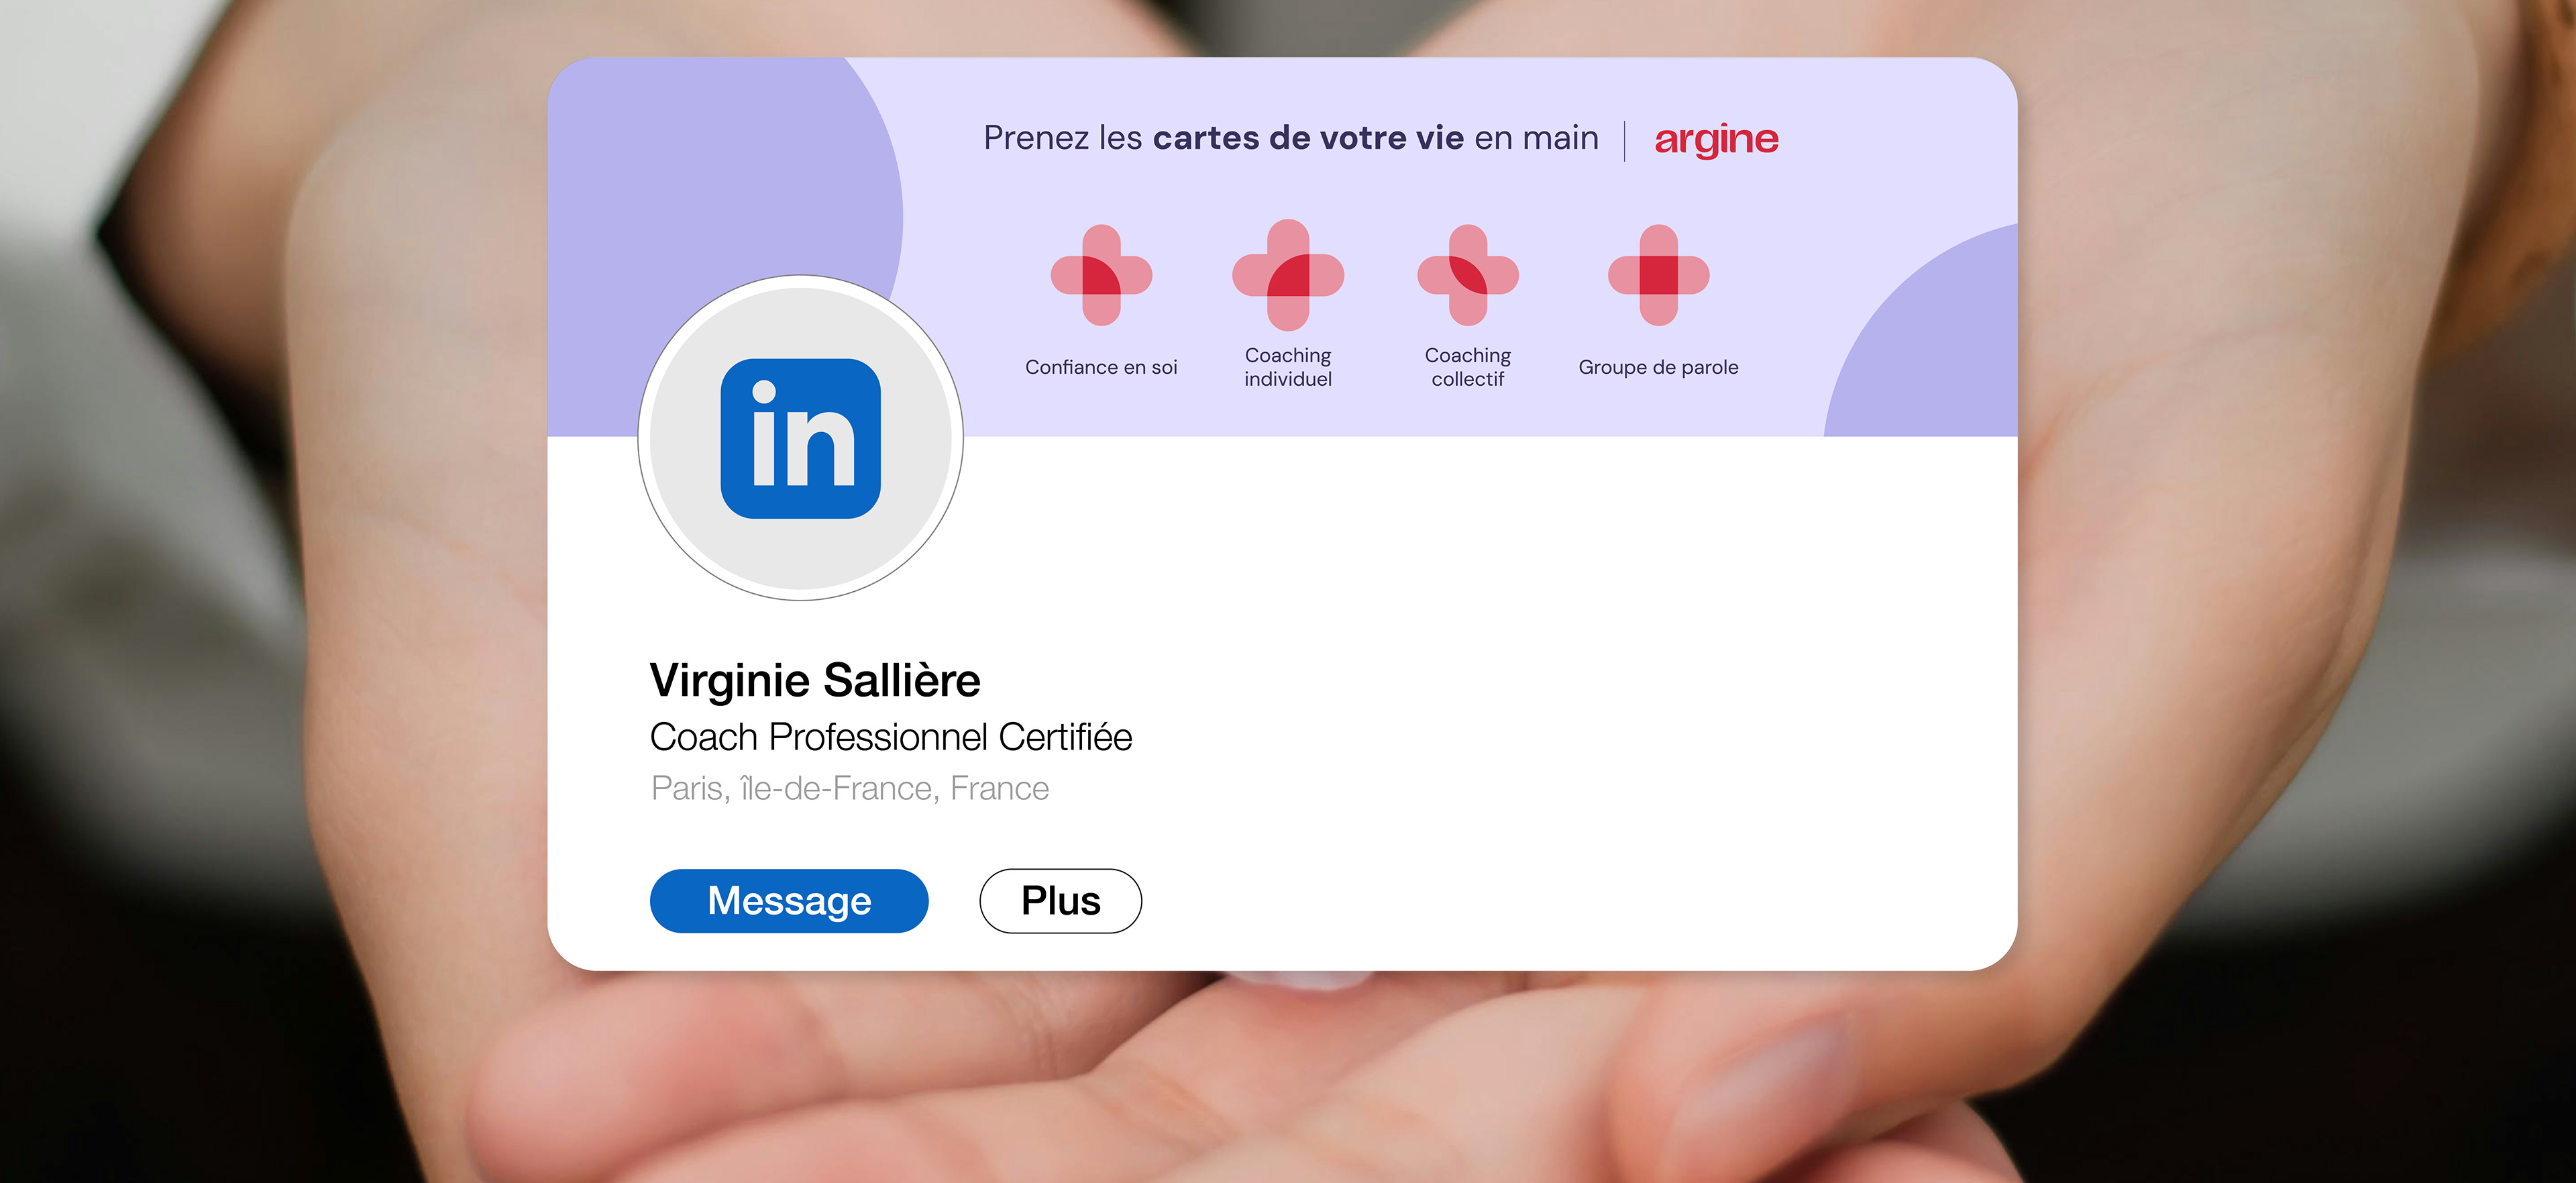
Task: Select the Coaching collectif cross icon
Action: click(1468, 275)
